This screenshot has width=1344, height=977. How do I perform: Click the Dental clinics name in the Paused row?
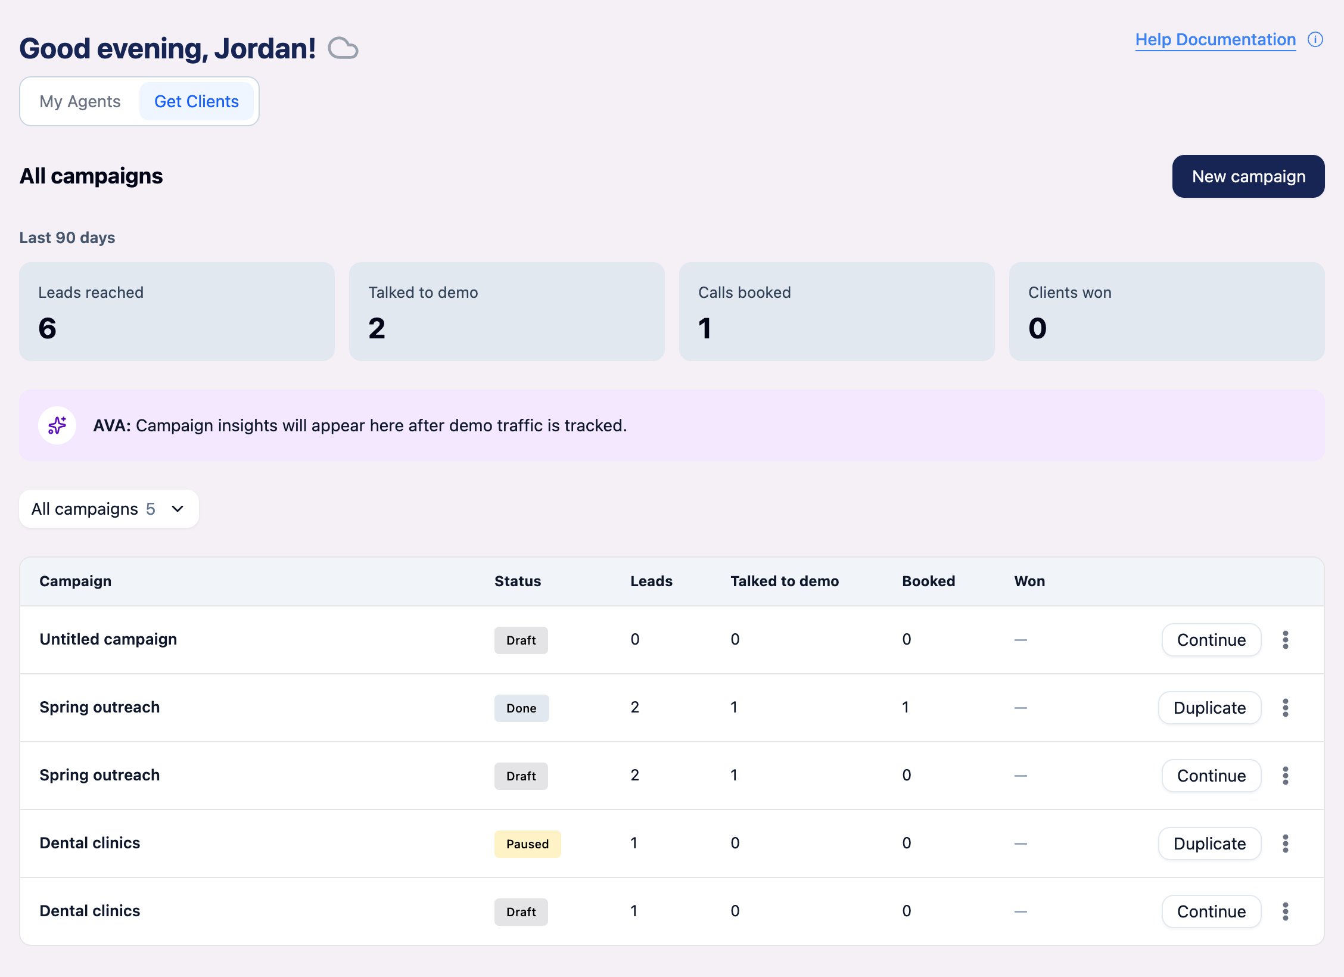pos(90,843)
